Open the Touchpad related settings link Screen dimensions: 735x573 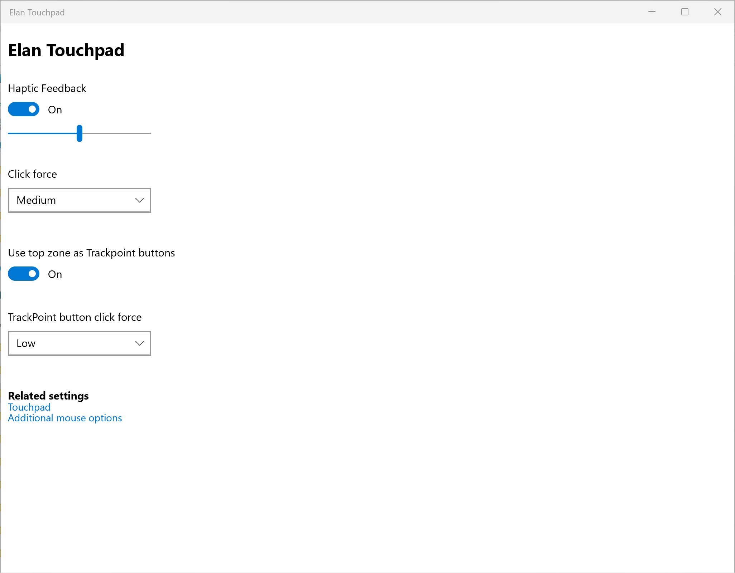point(29,407)
